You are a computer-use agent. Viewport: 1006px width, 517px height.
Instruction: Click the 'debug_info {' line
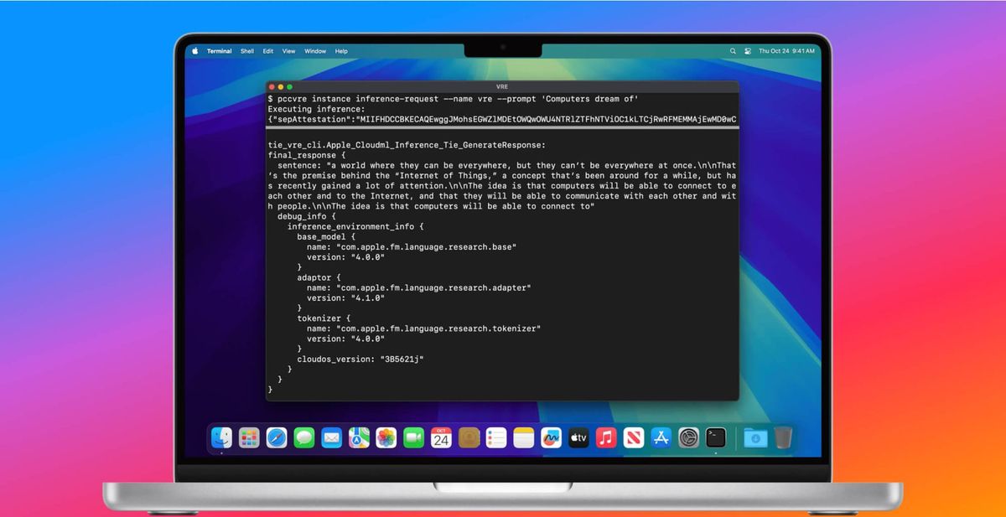[307, 216]
